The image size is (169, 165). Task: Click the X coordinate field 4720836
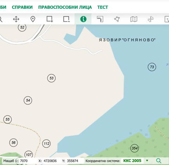coord(50,161)
